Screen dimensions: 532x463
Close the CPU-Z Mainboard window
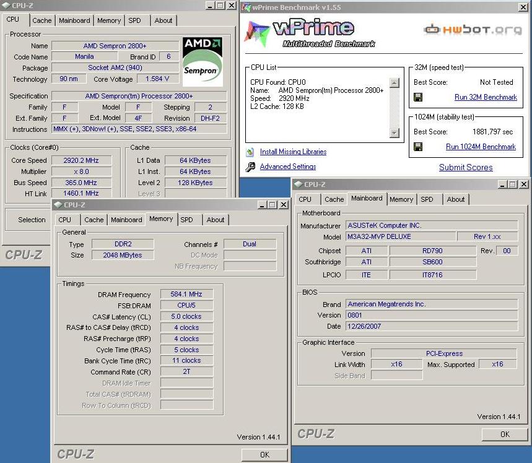coord(524,184)
